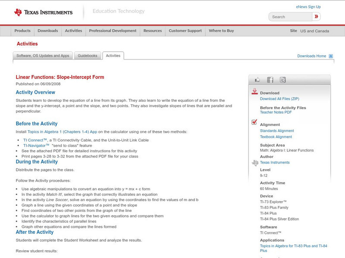345x258 pixels.
Task: Open the Downloads menu
Action: pos(48,31)
